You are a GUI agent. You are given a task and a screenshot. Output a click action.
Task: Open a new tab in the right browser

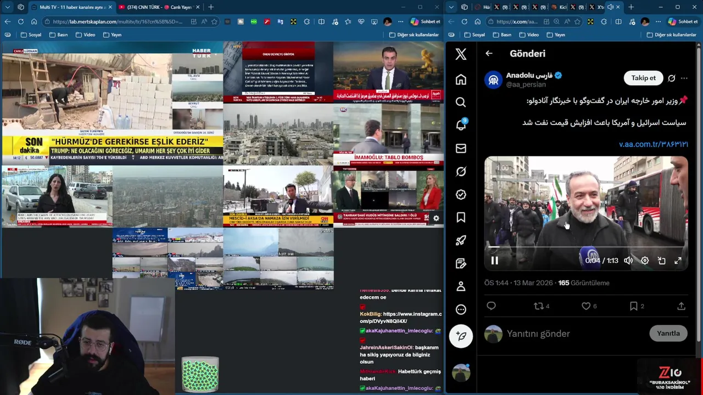[631, 7]
